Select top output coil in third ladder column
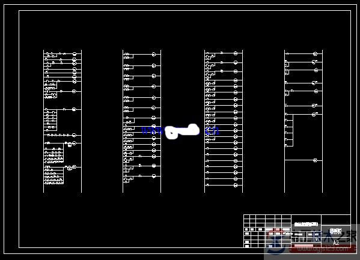This screenshot has height=260, width=360. [236, 53]
